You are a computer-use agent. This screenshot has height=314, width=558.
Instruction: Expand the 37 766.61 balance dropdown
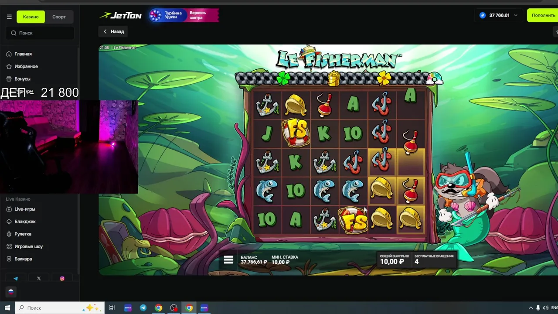click(x=499, y=15)
